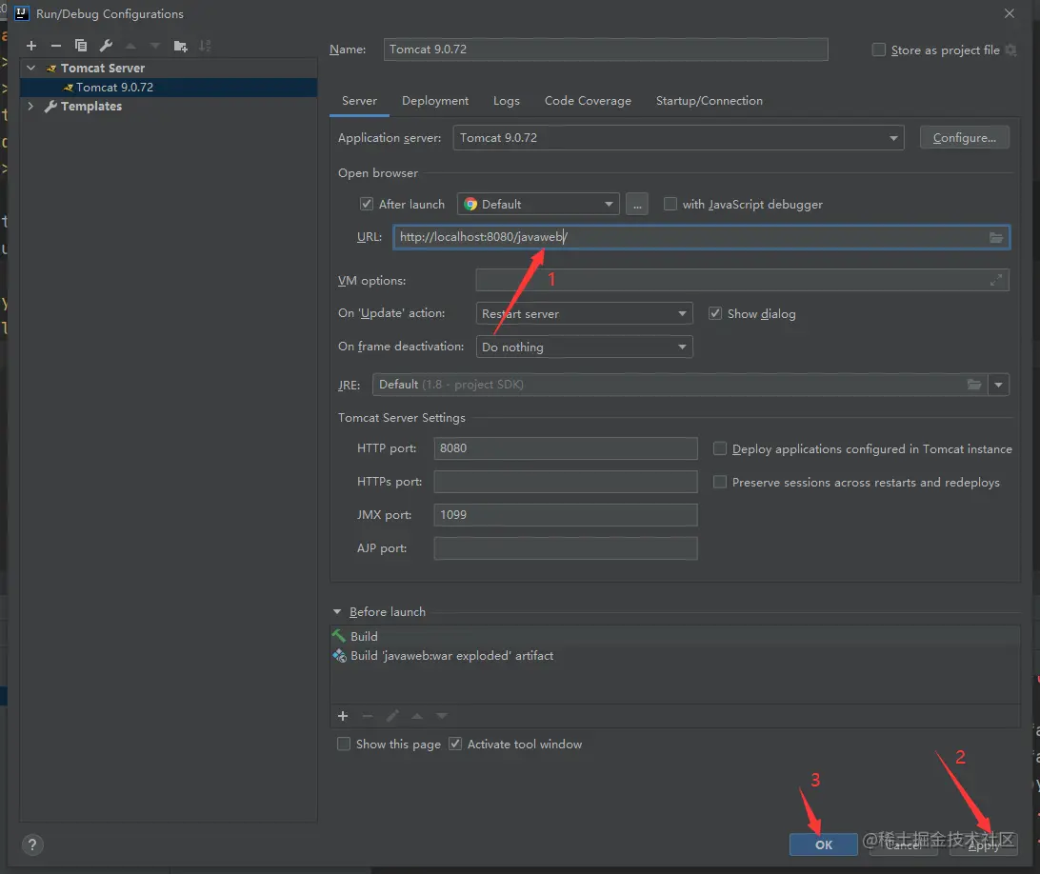Sort configurations alphabetically
This screenshot has height=874, width=1040.
coord(205,46)
